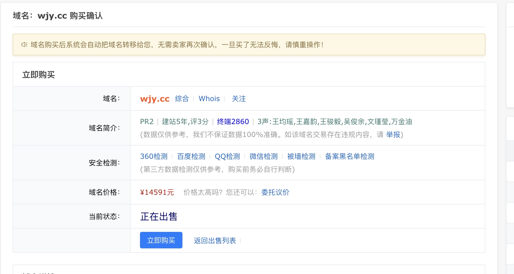Click the page title 域名 wjy.cc 购买确认

click(58, 16)
